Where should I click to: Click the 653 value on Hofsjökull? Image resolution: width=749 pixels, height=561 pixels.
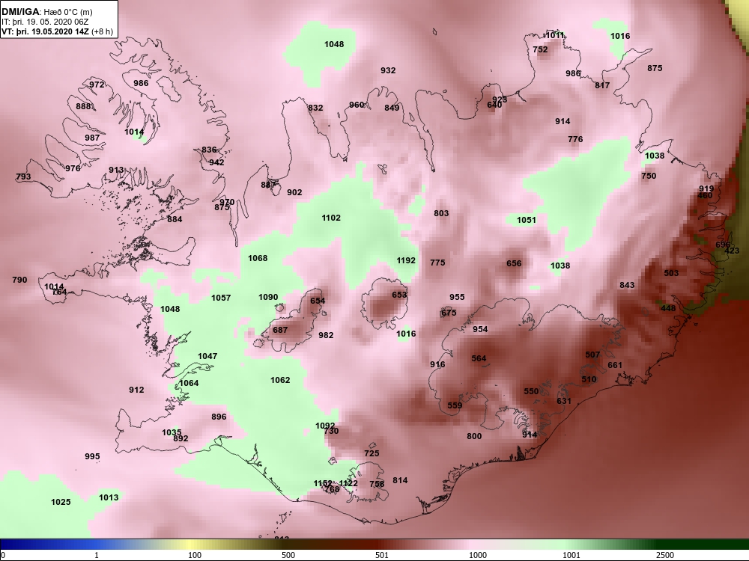point(399,295)
